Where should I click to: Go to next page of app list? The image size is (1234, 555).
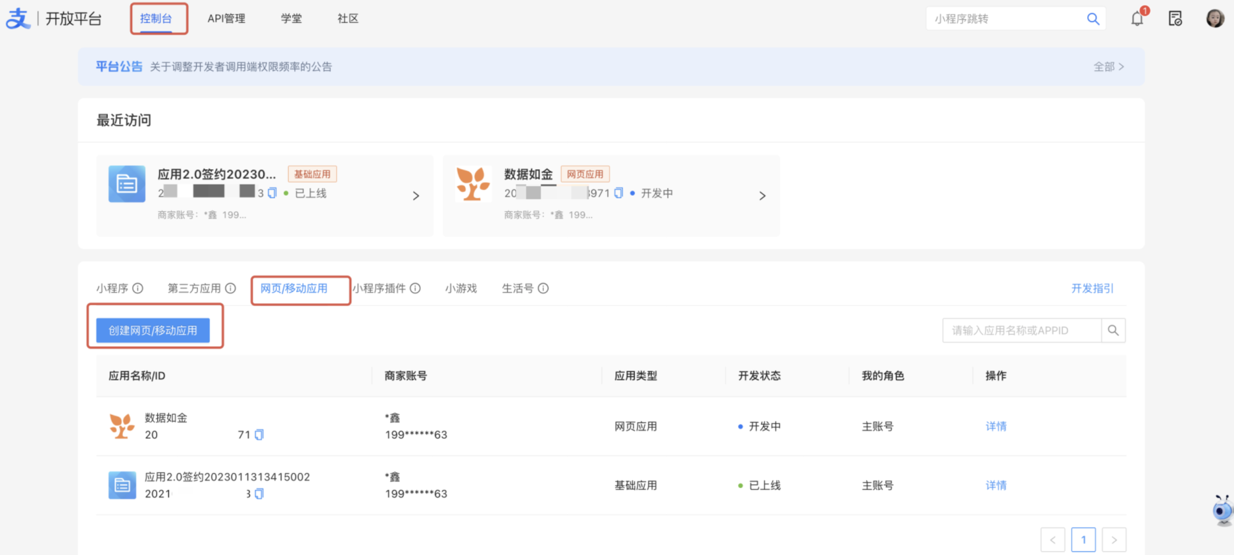pos(1114,540)
